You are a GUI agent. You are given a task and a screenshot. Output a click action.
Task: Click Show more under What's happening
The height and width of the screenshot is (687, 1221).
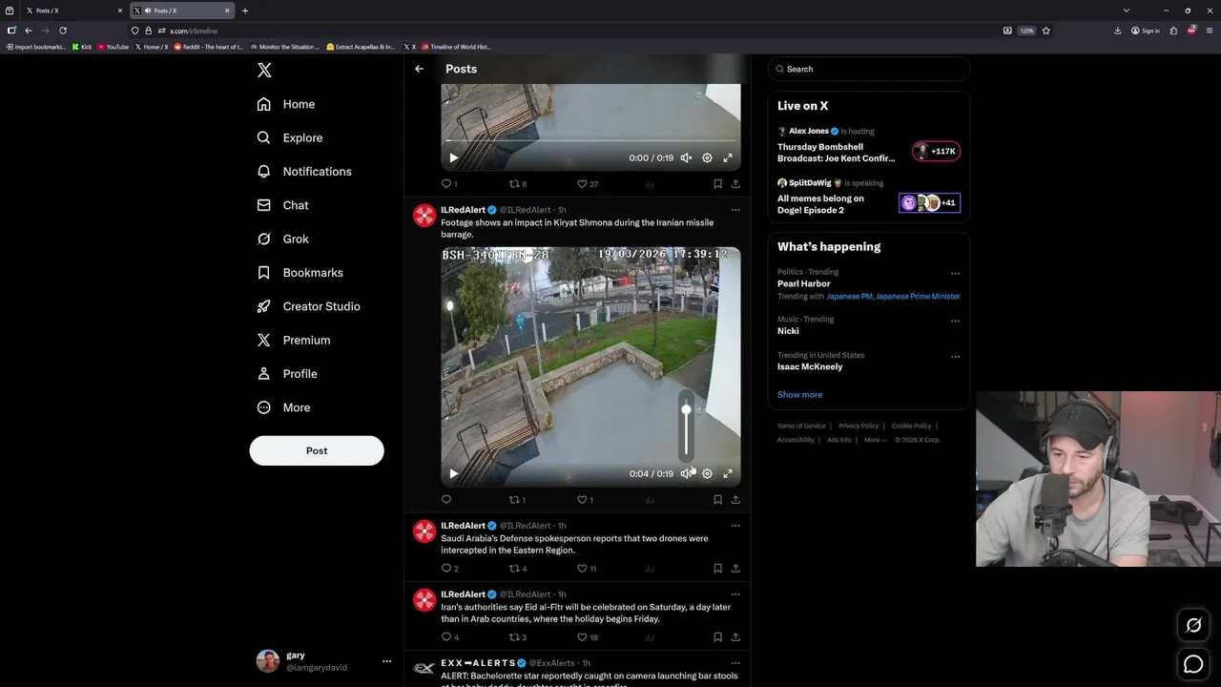[x=799, y=395]
